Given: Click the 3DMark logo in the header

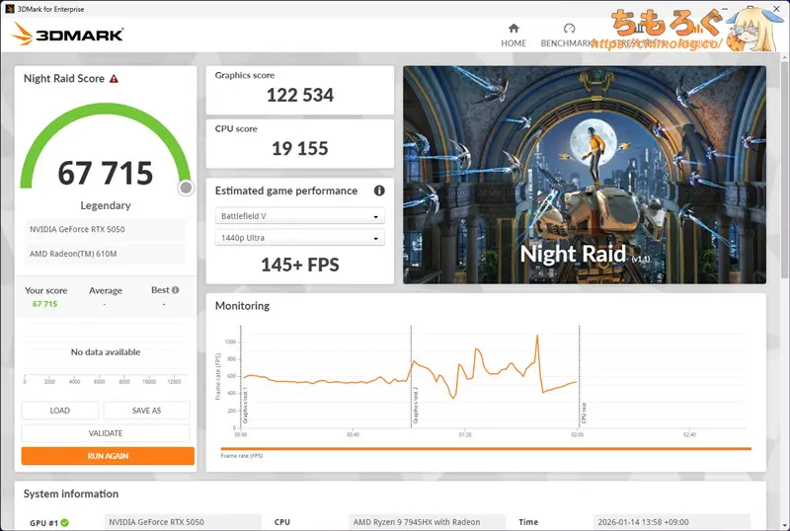Looking at the screenshot, I should click(68, 35).
